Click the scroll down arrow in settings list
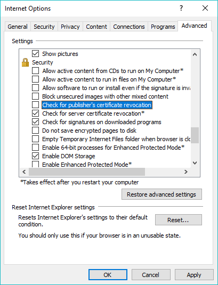Screen dimensions: 218x285 (195, 162)
